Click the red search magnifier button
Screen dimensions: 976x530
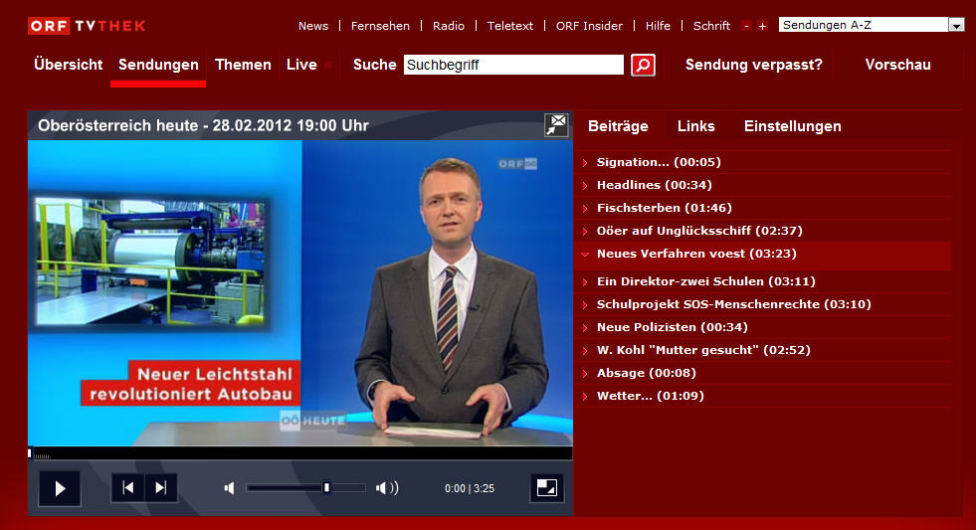(x=643, y=65)
